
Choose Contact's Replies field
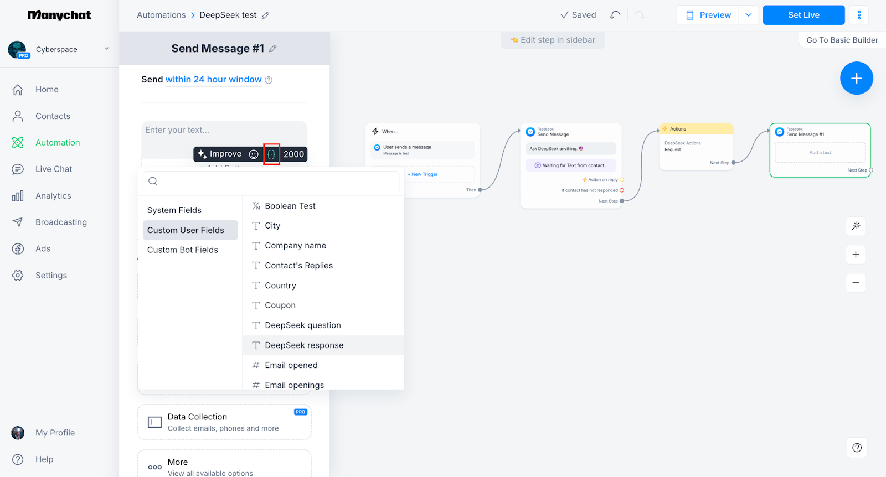pyautogui.click(x=323, y=266)
